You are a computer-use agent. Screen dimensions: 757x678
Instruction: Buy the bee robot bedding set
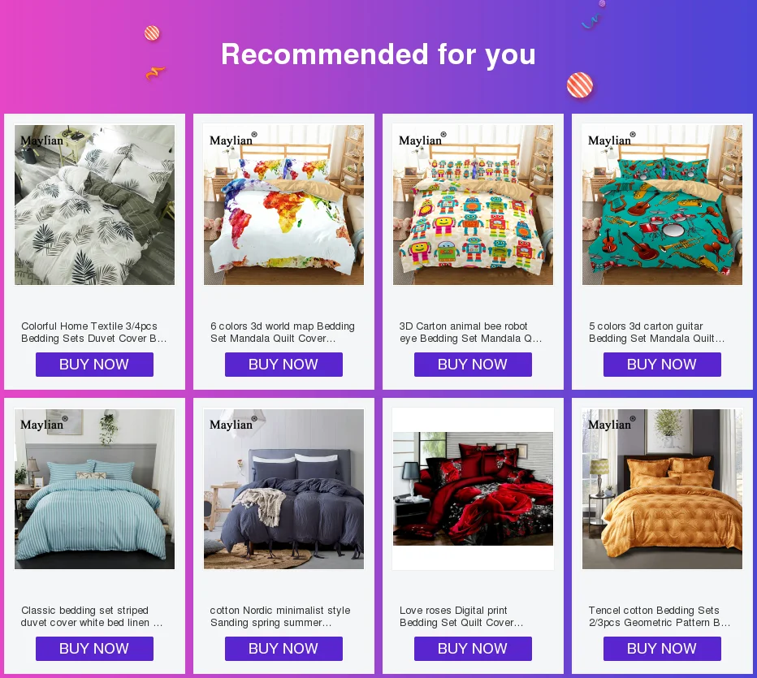click(x=473, y=365)
